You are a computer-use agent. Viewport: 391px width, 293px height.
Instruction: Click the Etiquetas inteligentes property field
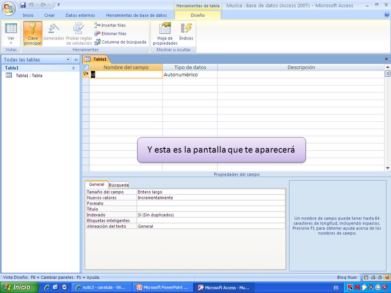pyautogui.click(x=211, y=221)
